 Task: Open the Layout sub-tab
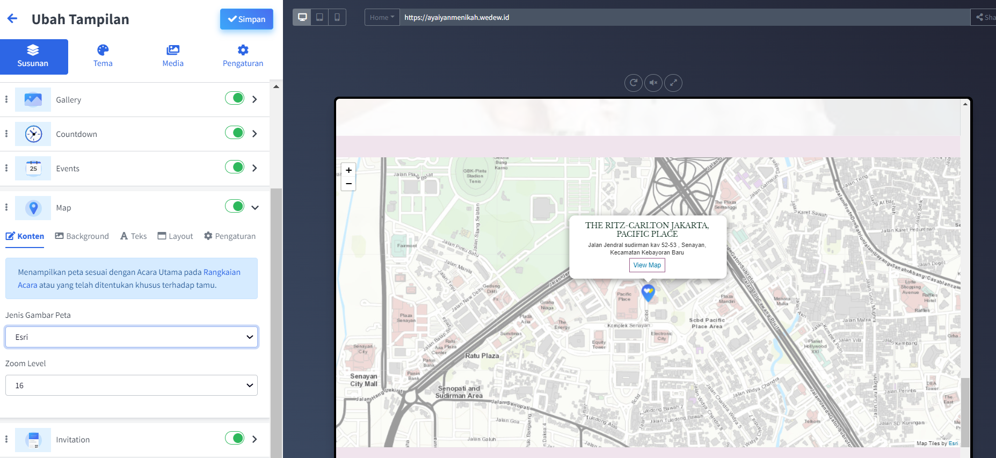tap(175, 236)
